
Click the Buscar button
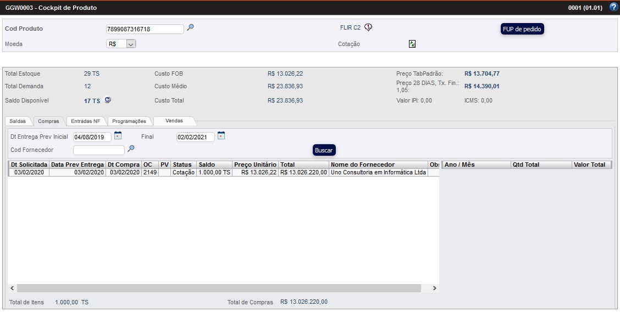(x=324, y=150)
